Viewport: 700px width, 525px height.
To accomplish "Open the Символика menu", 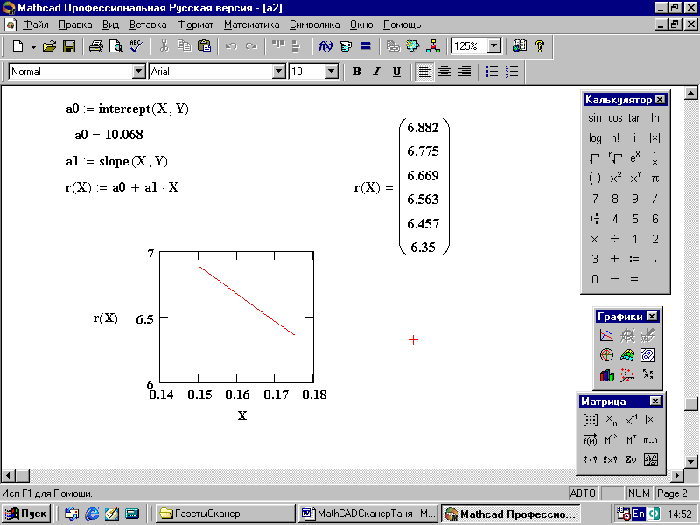I will click(x=314, y=24).
